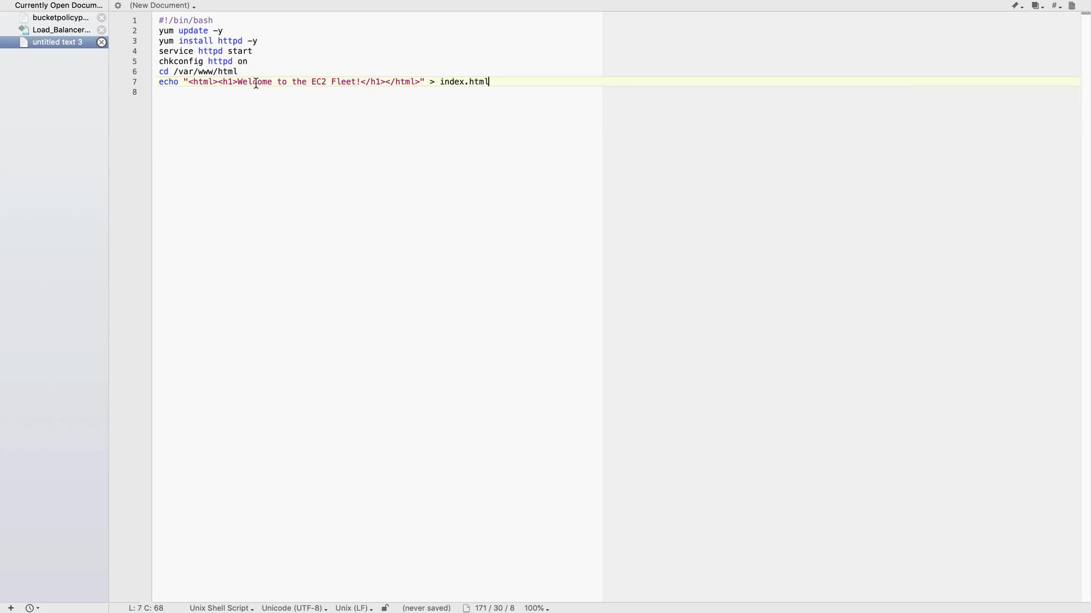Click the document proxy icon at top right

pos(1072,6)
